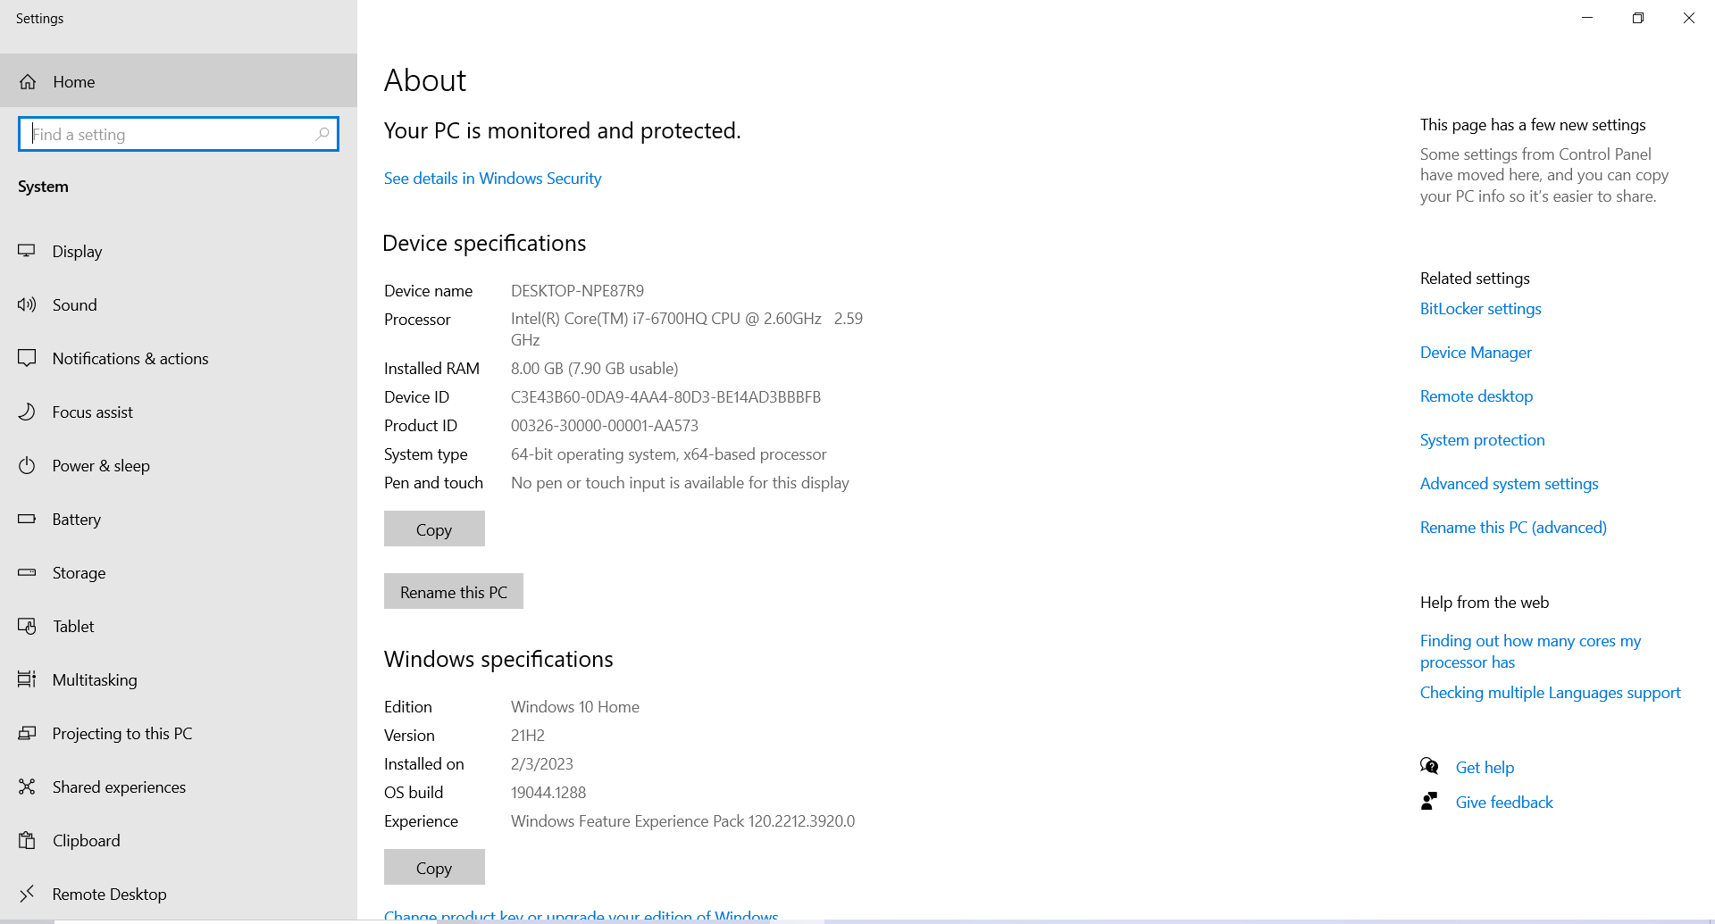Click the Focus assist moon icon

tap(27, 412)
